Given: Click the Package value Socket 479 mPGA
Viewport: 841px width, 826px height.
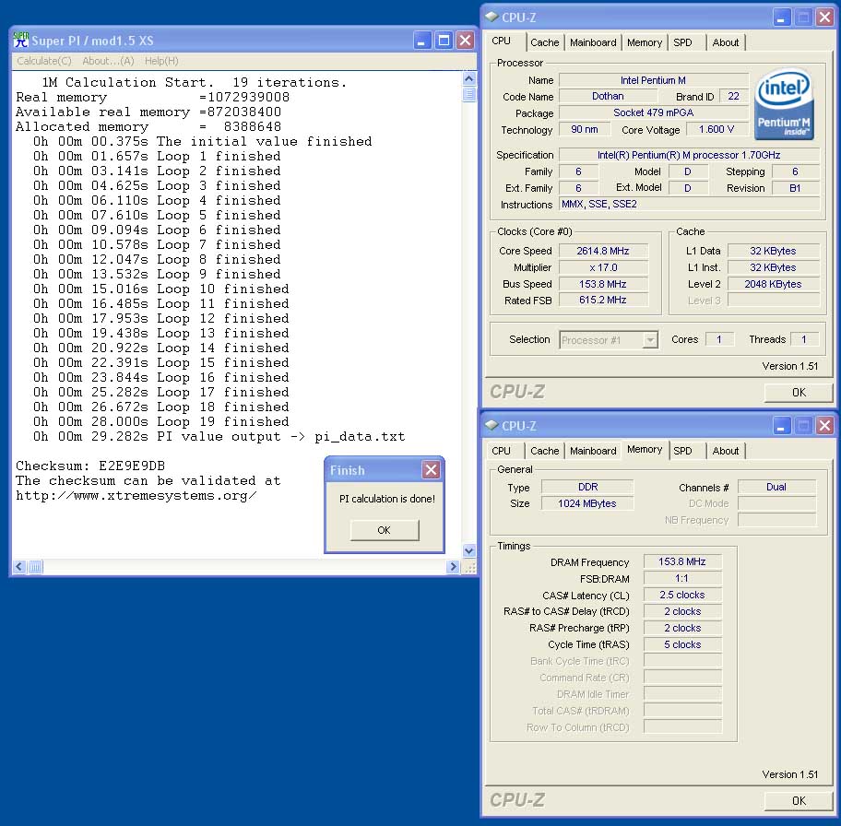Looking at the screenshot, I should 653,112.
